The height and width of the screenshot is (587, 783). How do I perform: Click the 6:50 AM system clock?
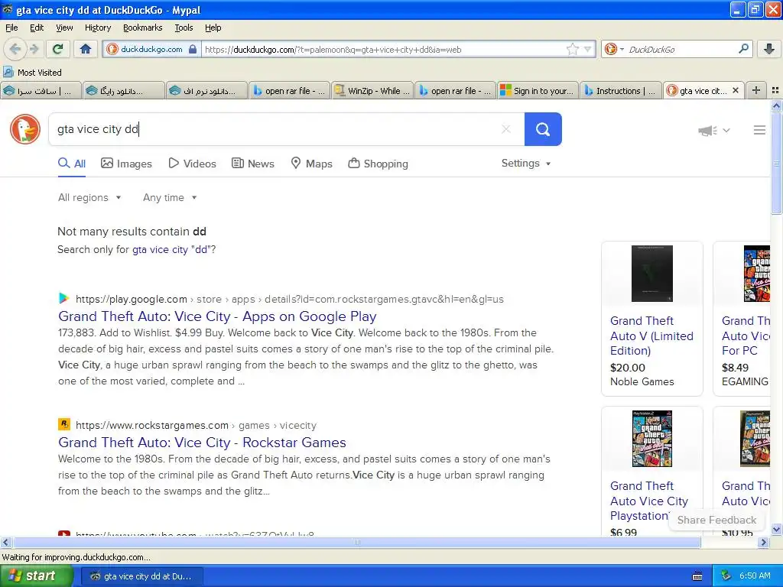tap(755, 576)
